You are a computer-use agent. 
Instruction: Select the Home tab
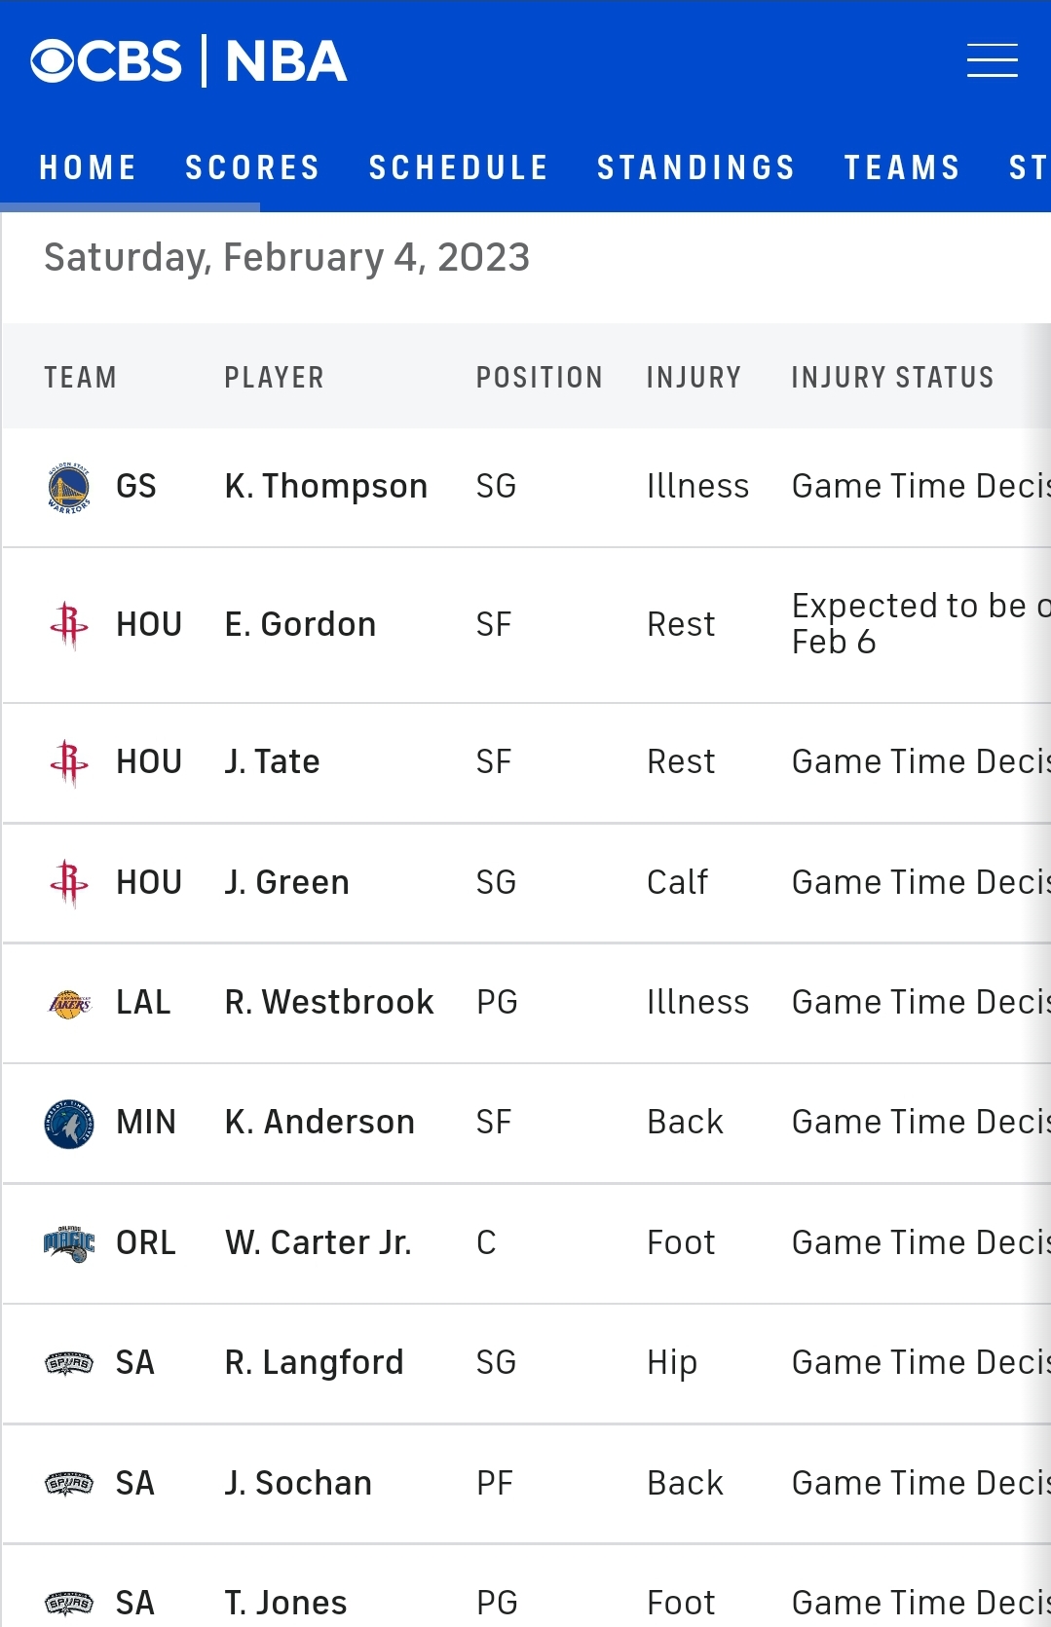[x=88, y=167]
